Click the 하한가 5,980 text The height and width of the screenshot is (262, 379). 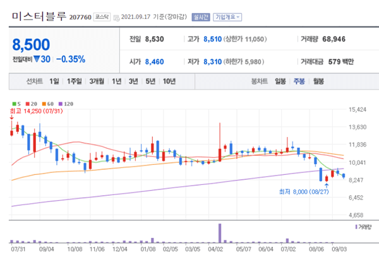coord(243,62)
